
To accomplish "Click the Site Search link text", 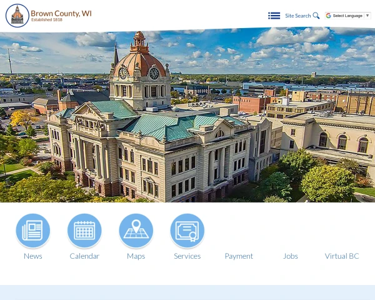I will click(x=297, y=16).
